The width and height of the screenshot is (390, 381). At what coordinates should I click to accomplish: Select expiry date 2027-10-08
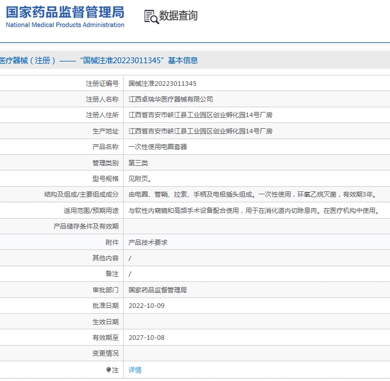[146, 338]
